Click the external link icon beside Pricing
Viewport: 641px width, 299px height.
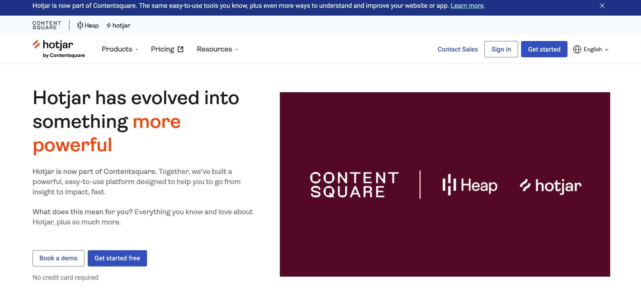(x=181, y=49)
